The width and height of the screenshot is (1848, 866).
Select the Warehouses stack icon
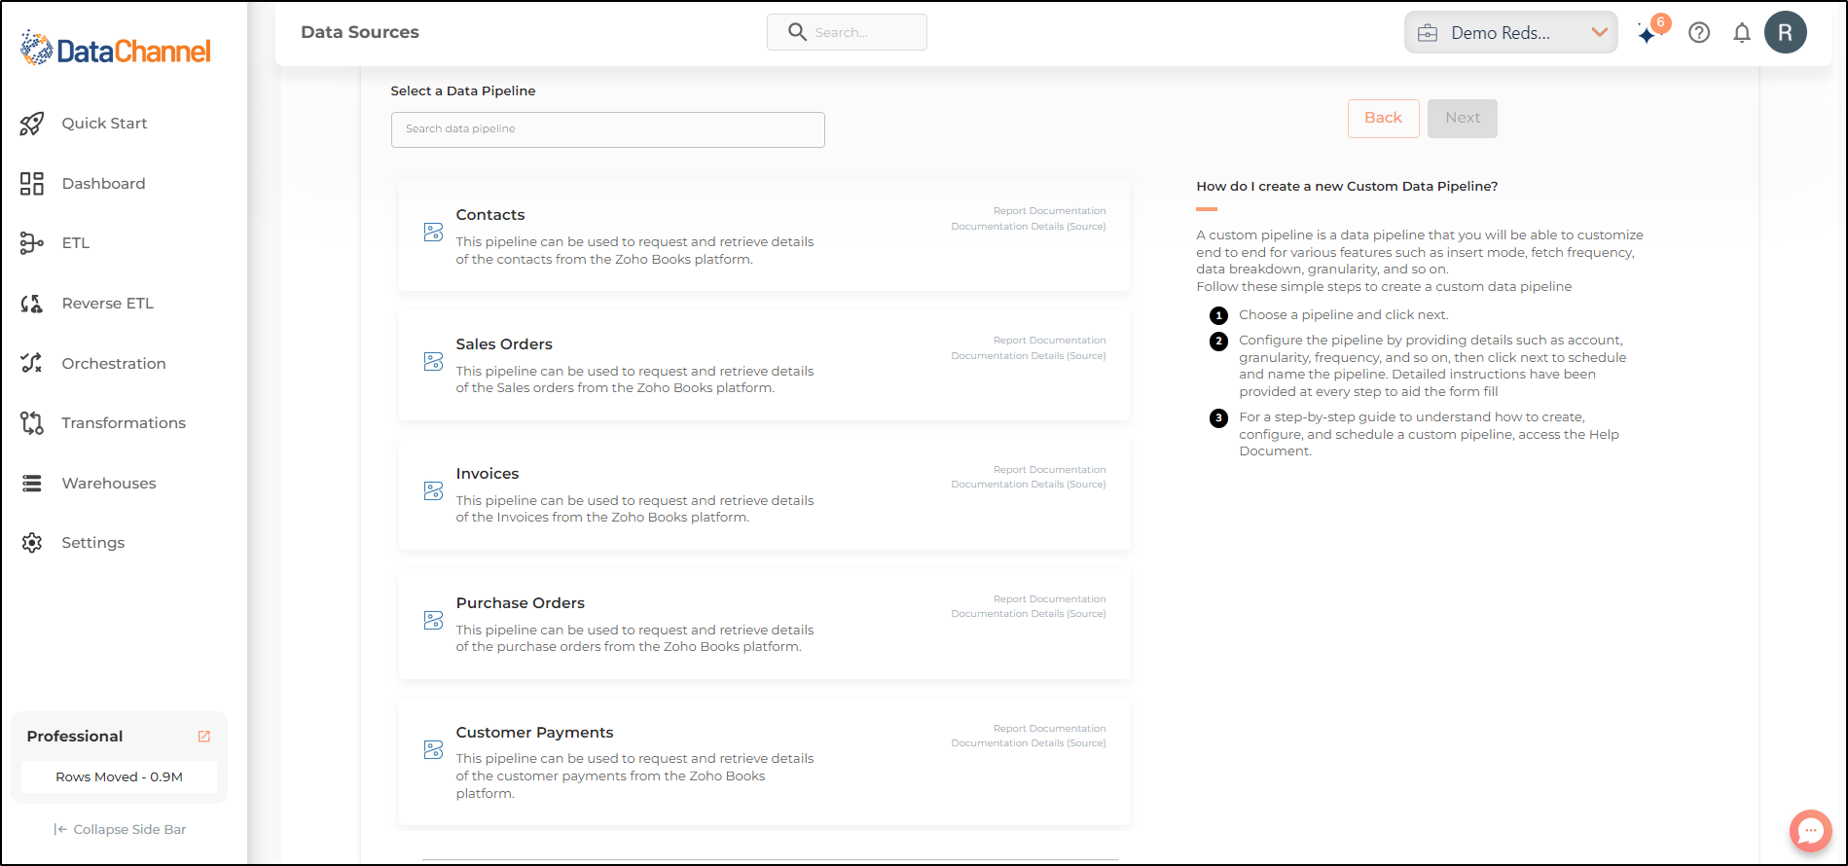click(x=32, y=484)
